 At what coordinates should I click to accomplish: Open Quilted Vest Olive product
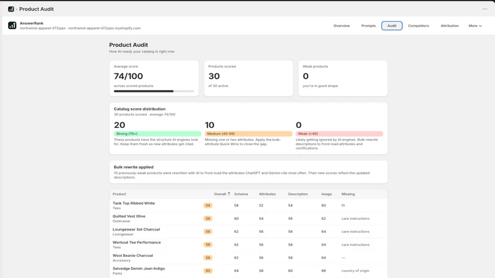pyautogui.click(x=129, y=216)
